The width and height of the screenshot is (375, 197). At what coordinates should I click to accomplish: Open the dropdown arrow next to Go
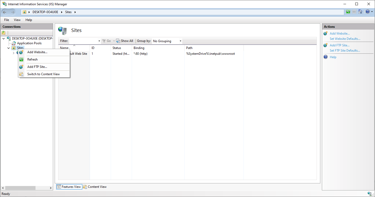pos(114,41)
